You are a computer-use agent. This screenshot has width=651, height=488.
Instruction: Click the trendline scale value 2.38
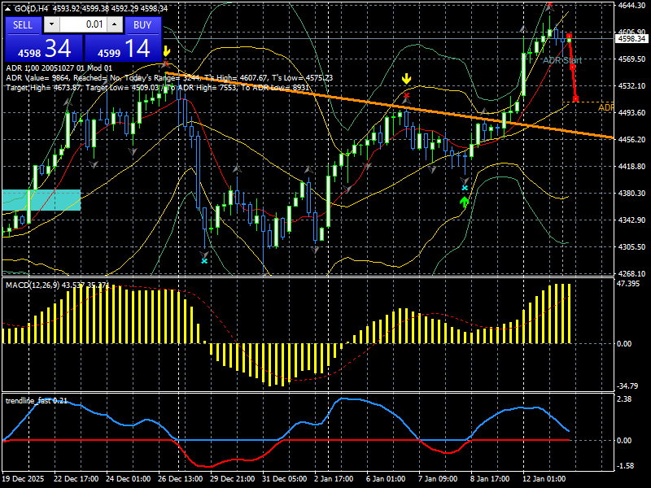(624, 399)
